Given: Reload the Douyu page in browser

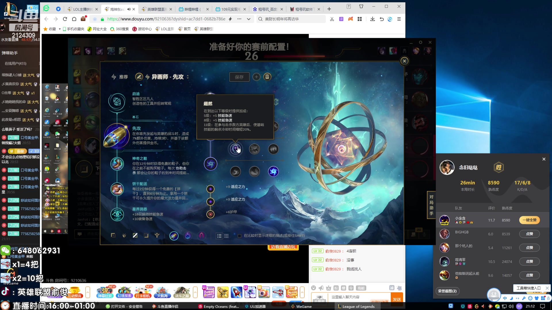Looking at the screenshot, I should (65, 19).
